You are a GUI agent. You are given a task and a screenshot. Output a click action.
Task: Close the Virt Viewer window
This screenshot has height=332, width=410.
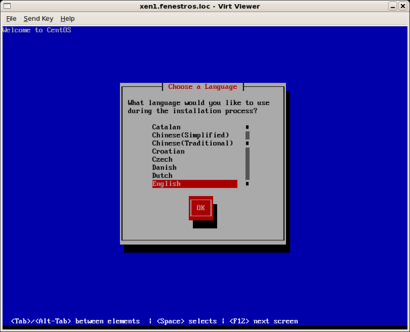click(402, 6)
